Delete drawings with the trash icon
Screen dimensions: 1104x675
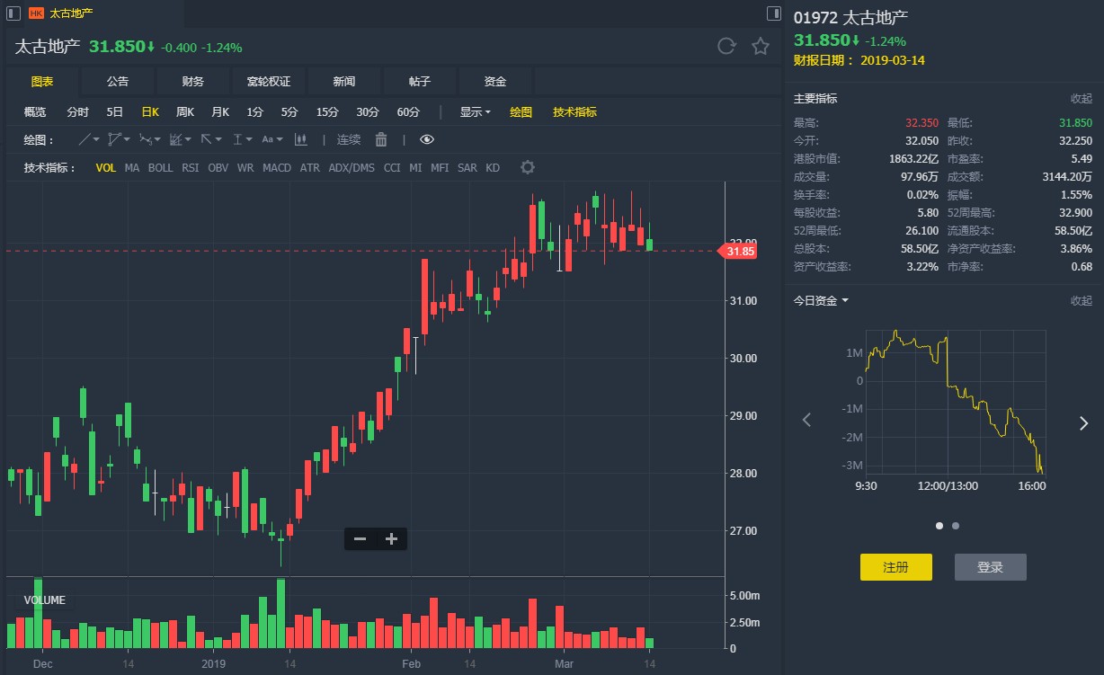381,139
